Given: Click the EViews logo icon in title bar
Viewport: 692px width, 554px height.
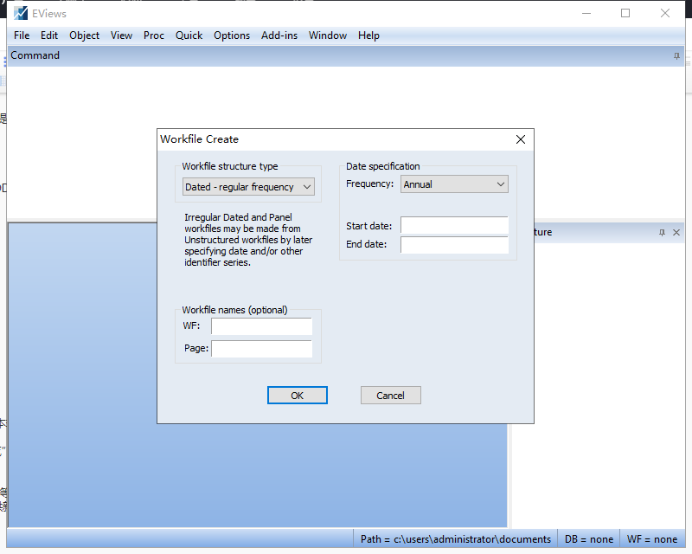Looking at the screenshot, I should click(x=20, y=13).
